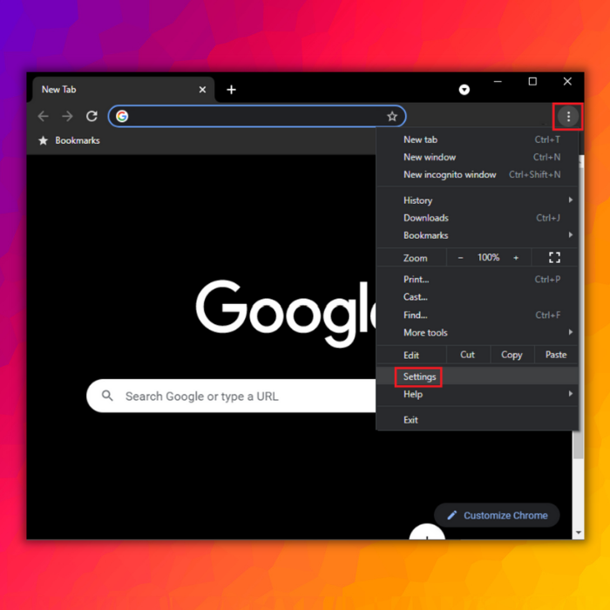This screenshot has height=610, width=610.
Task: Close the New Tab tab
Action: (202, 90)
